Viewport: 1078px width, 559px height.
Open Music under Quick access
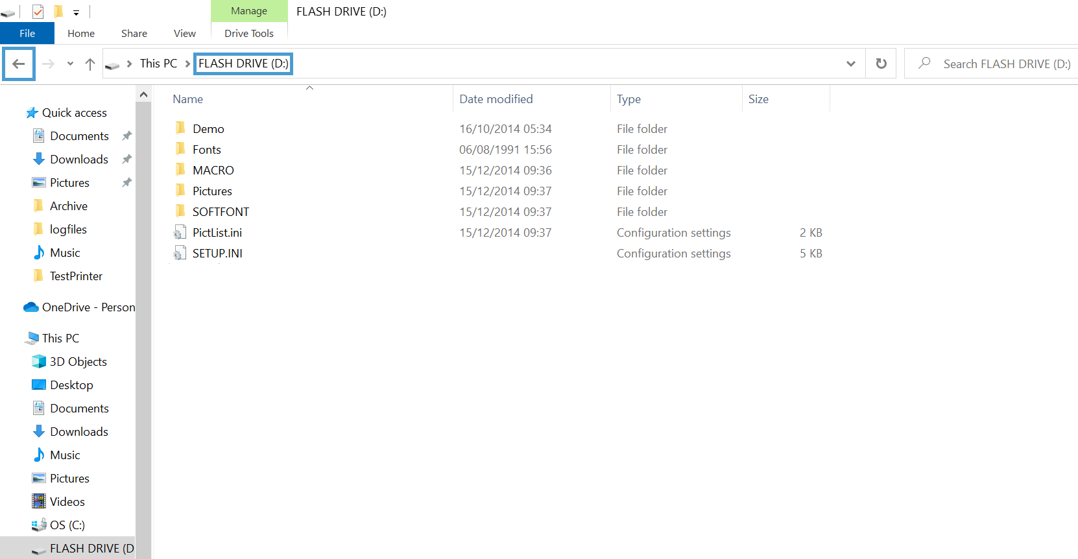pyautogui.click(x=65, y=252)
